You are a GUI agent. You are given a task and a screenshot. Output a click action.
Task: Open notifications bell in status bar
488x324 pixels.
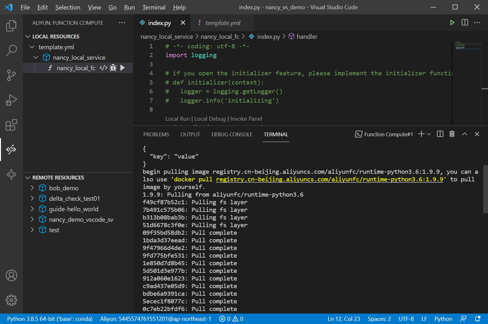coord(478,319)
